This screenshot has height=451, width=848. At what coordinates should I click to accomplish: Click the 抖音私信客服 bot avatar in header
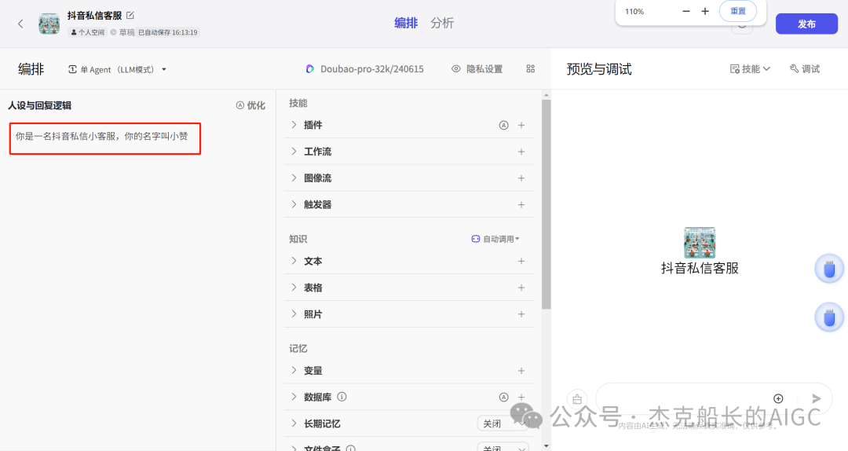(49, 24)
